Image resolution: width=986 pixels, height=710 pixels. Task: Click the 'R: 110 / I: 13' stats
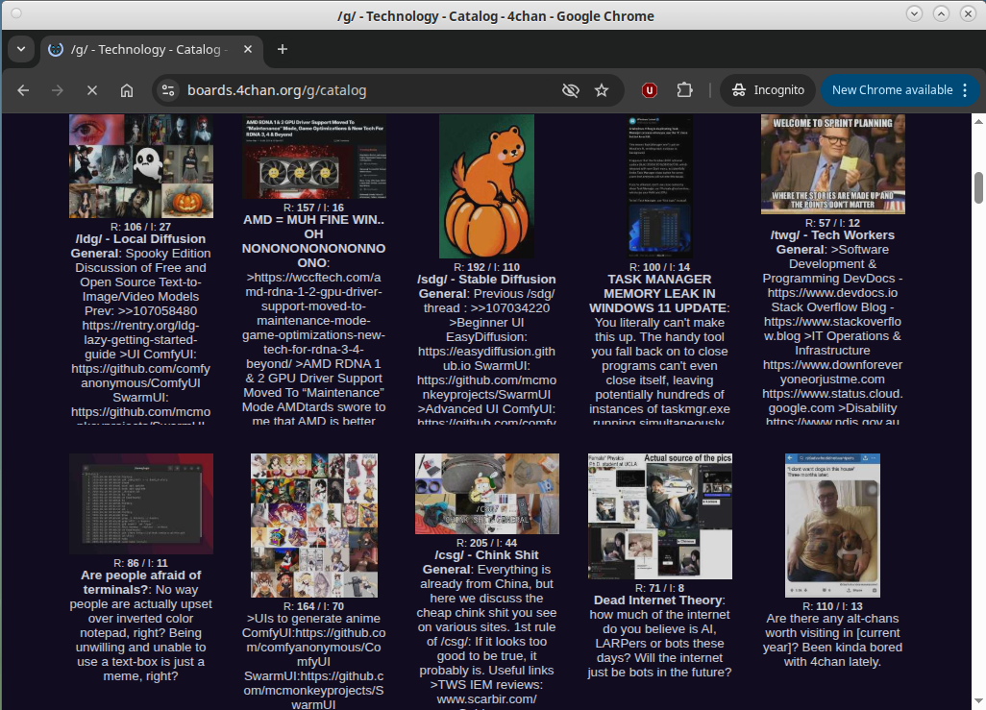pyautogui.click(x=832, y=606)
